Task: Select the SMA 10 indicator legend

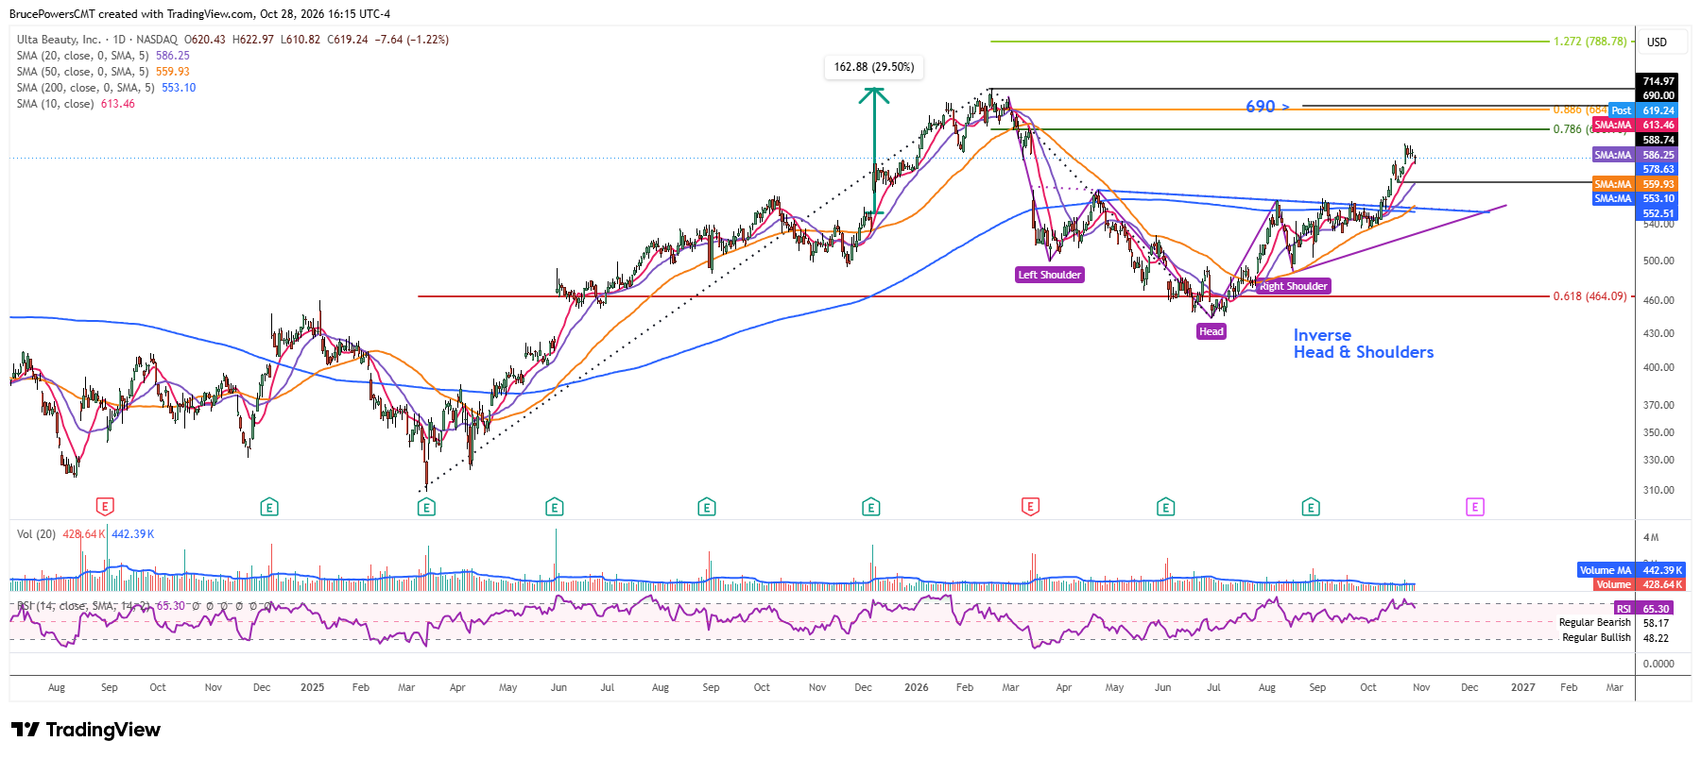Action: [x=76, y=104]
